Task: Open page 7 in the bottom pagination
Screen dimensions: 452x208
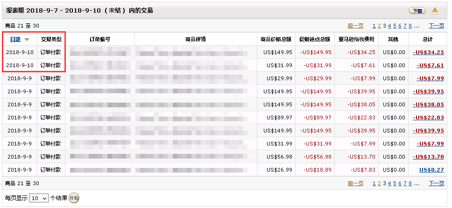Action: click(405, 183)
